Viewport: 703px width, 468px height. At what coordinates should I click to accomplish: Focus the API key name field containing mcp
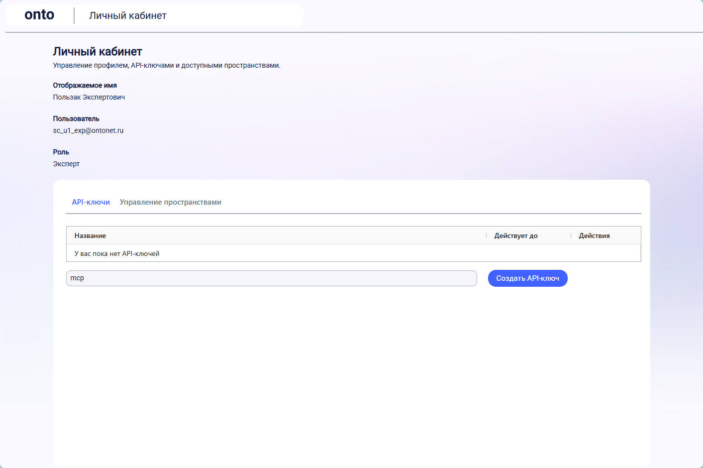coord(272,278)
